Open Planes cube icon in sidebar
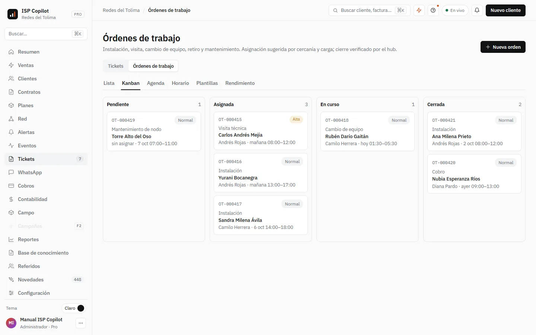 coord(11,105)
